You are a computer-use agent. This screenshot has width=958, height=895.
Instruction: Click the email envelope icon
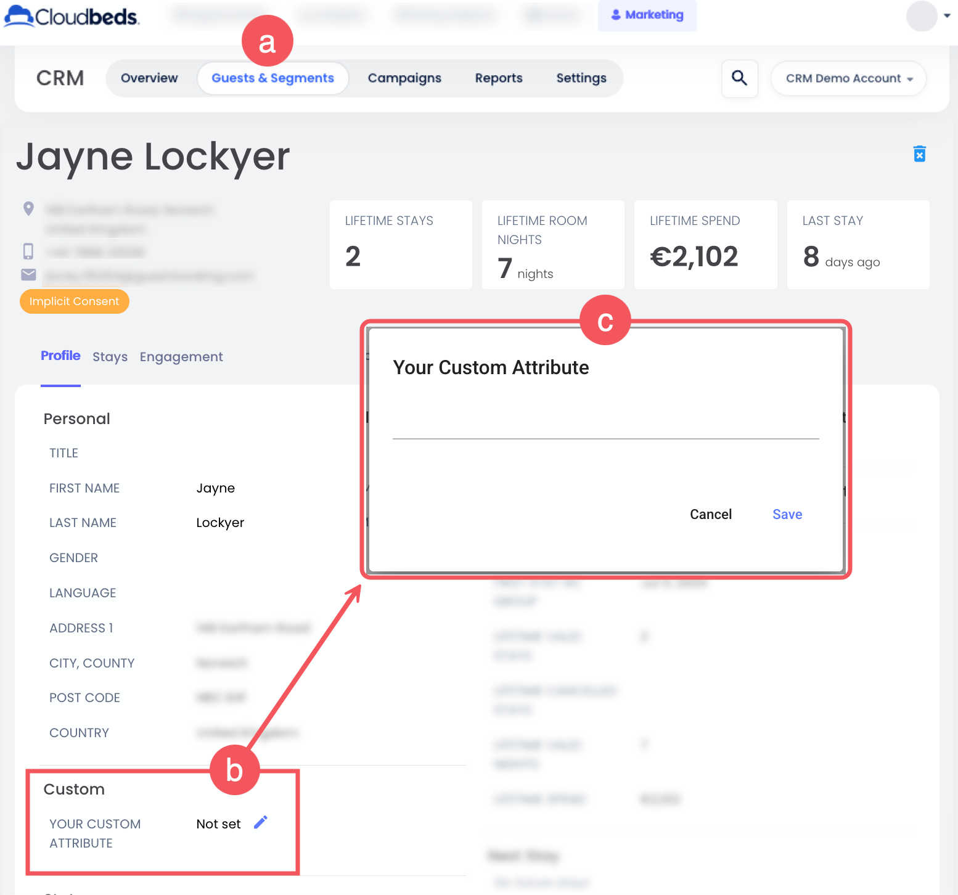click(28, 274)
